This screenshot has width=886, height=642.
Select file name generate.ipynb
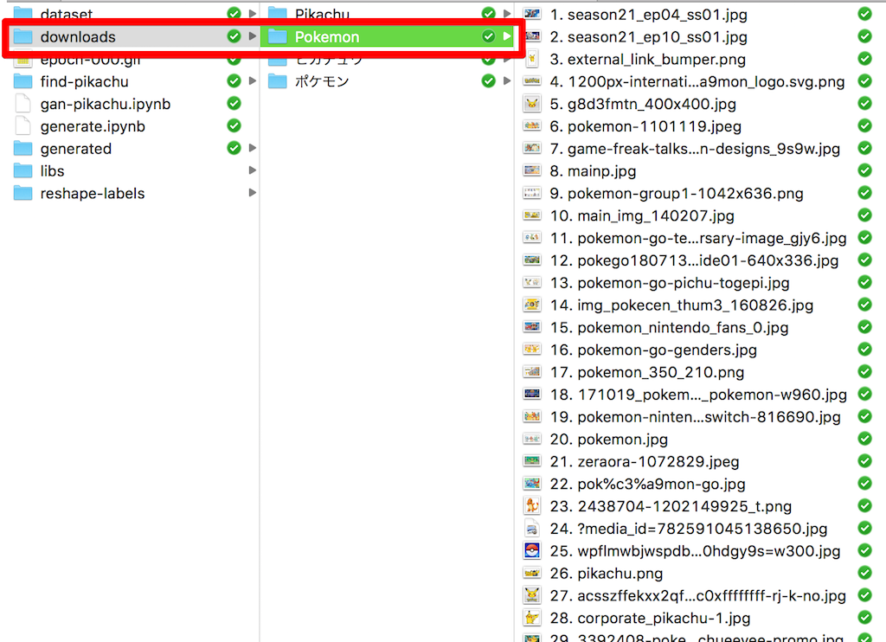pyautogui.click(x=93, y=126)
